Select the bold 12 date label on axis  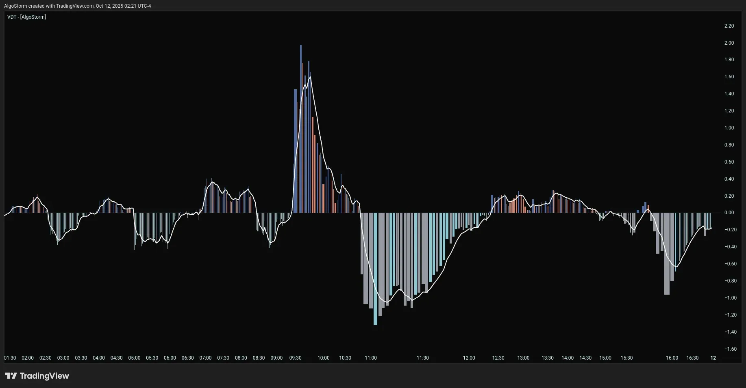(713, 358)
